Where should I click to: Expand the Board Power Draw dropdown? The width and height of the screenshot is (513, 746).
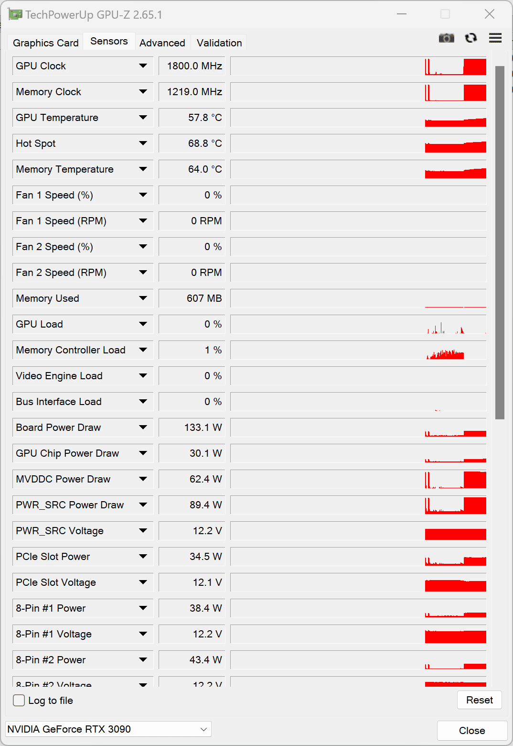(143, 428)
